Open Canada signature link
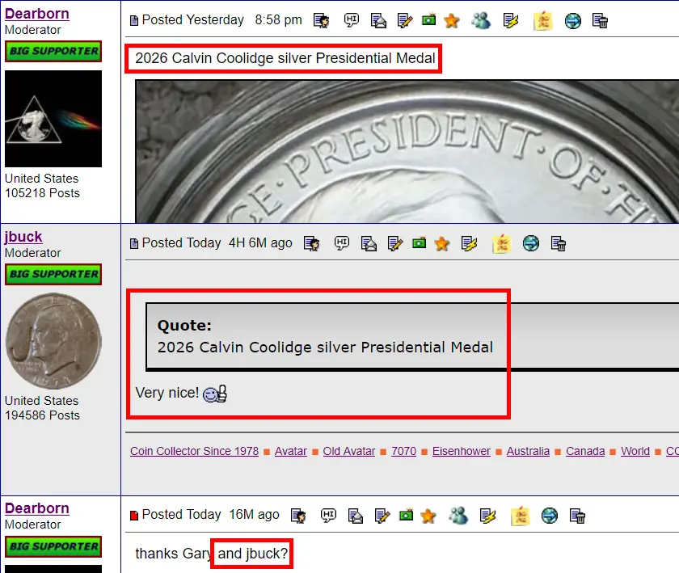The image size is (679, 573). (x=585, y=451)
